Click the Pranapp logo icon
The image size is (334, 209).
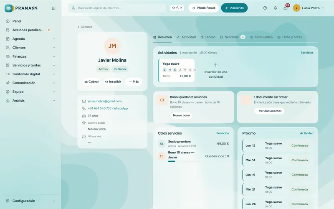point(8,8)
